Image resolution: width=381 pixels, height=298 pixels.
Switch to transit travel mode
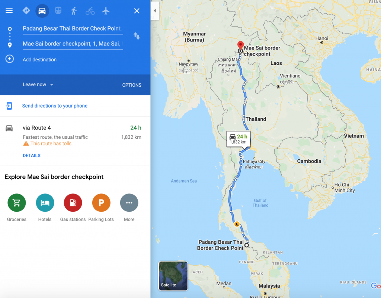[x=58, y=11]
